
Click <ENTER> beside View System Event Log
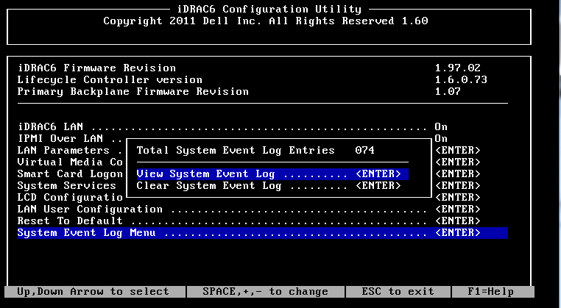[378, 174]
